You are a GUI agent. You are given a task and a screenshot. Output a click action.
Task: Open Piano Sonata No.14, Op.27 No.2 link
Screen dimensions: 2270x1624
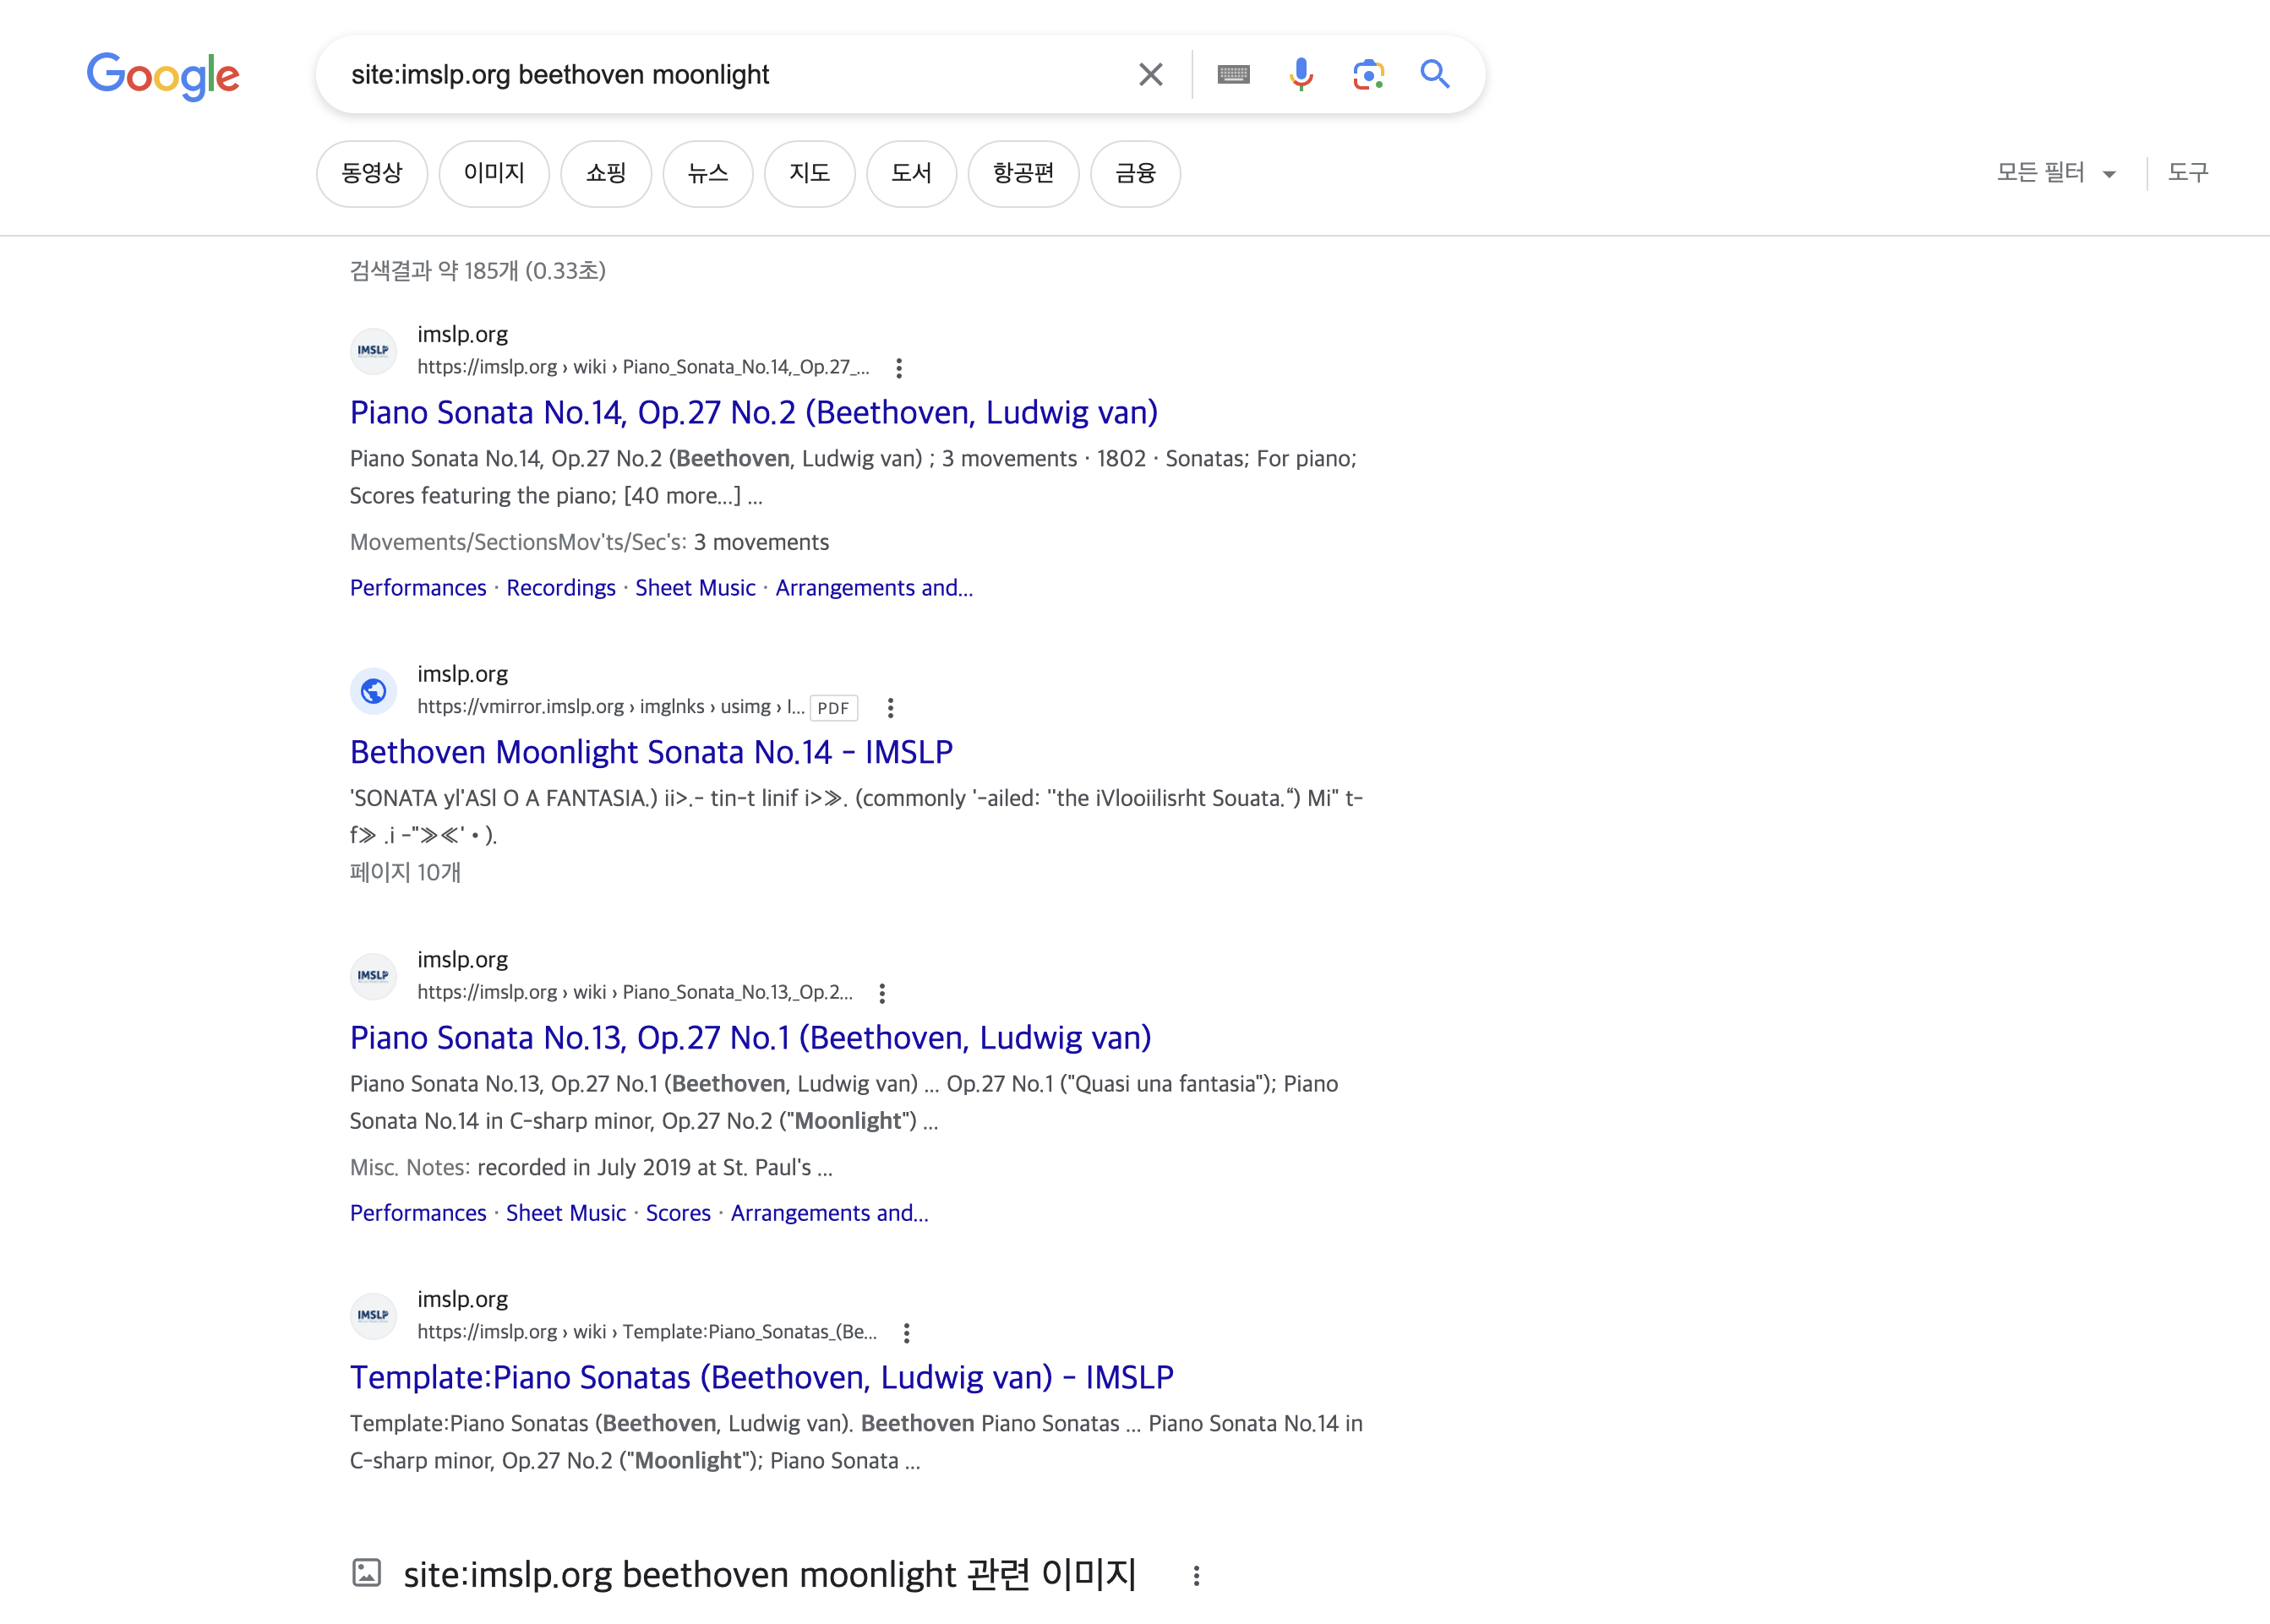(754, 412)
